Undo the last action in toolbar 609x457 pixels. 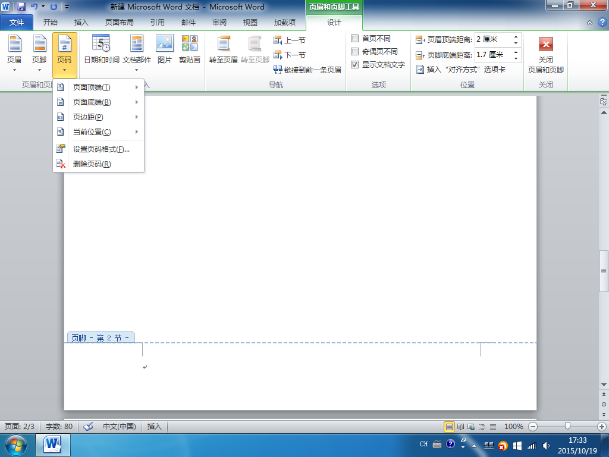pyautogui.click(x=34, y=7)
